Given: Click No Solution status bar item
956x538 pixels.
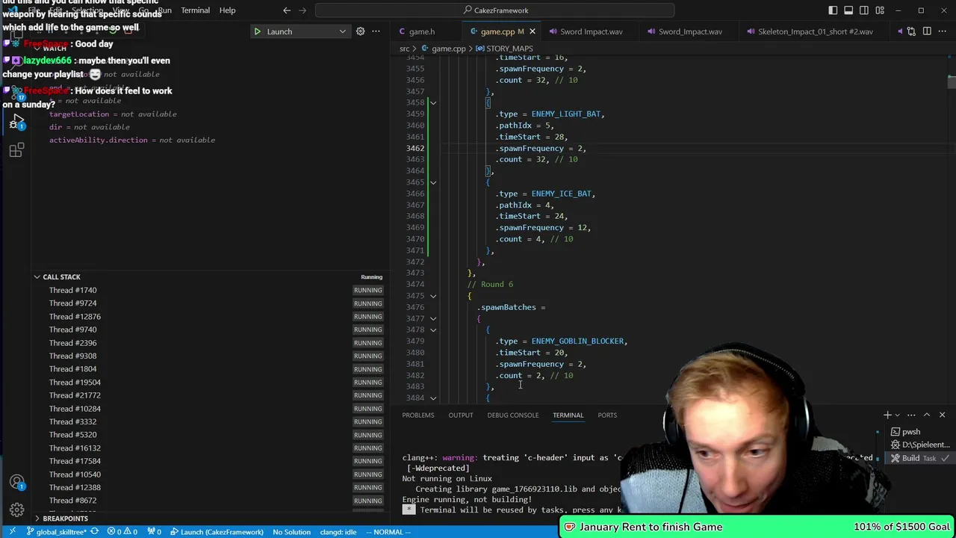Looking at the screenshot, I should (291, 532).
